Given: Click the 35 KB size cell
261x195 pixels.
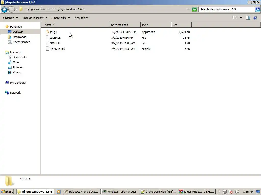Looking at the screenshot, I should click(186, 38).
